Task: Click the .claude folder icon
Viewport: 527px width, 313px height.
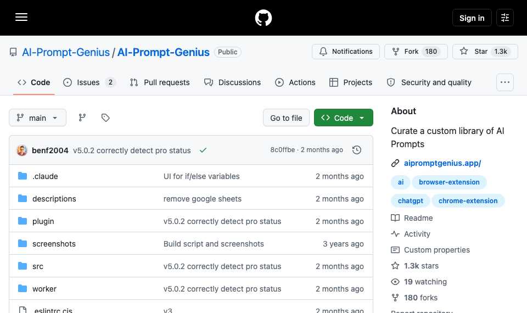Action: [23, 176]
